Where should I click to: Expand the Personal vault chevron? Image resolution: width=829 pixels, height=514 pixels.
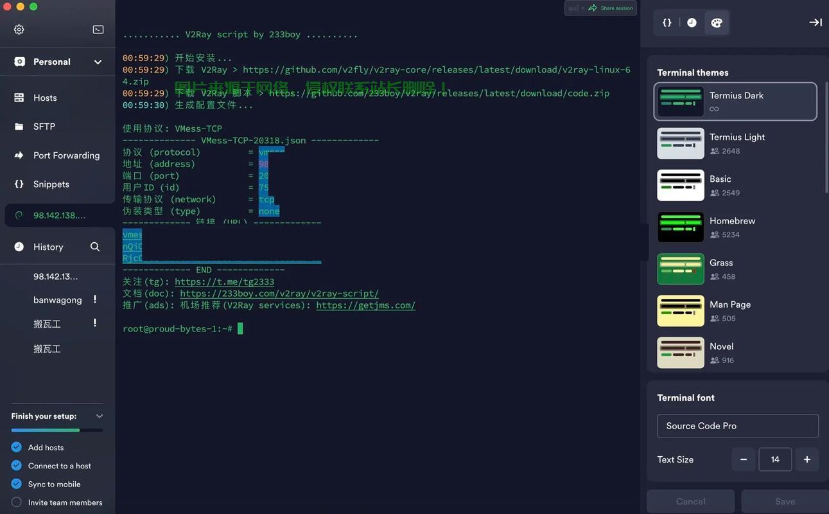(98, 62)
